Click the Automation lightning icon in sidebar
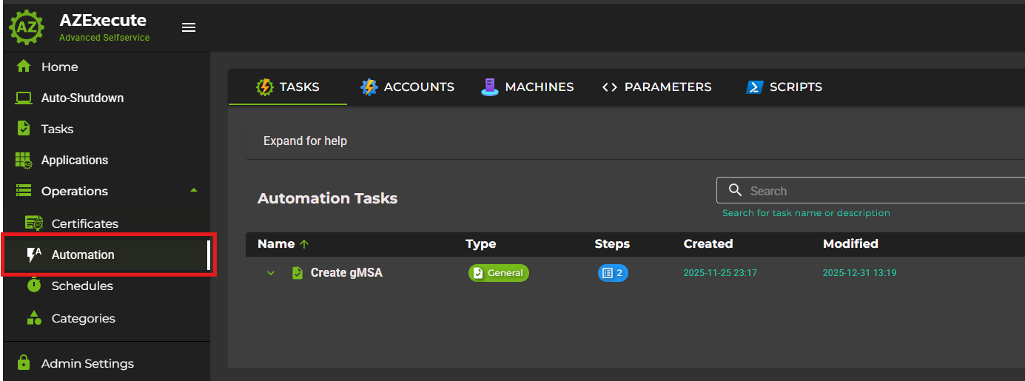This screenshot has height=381, width=1025. (34, 254)
